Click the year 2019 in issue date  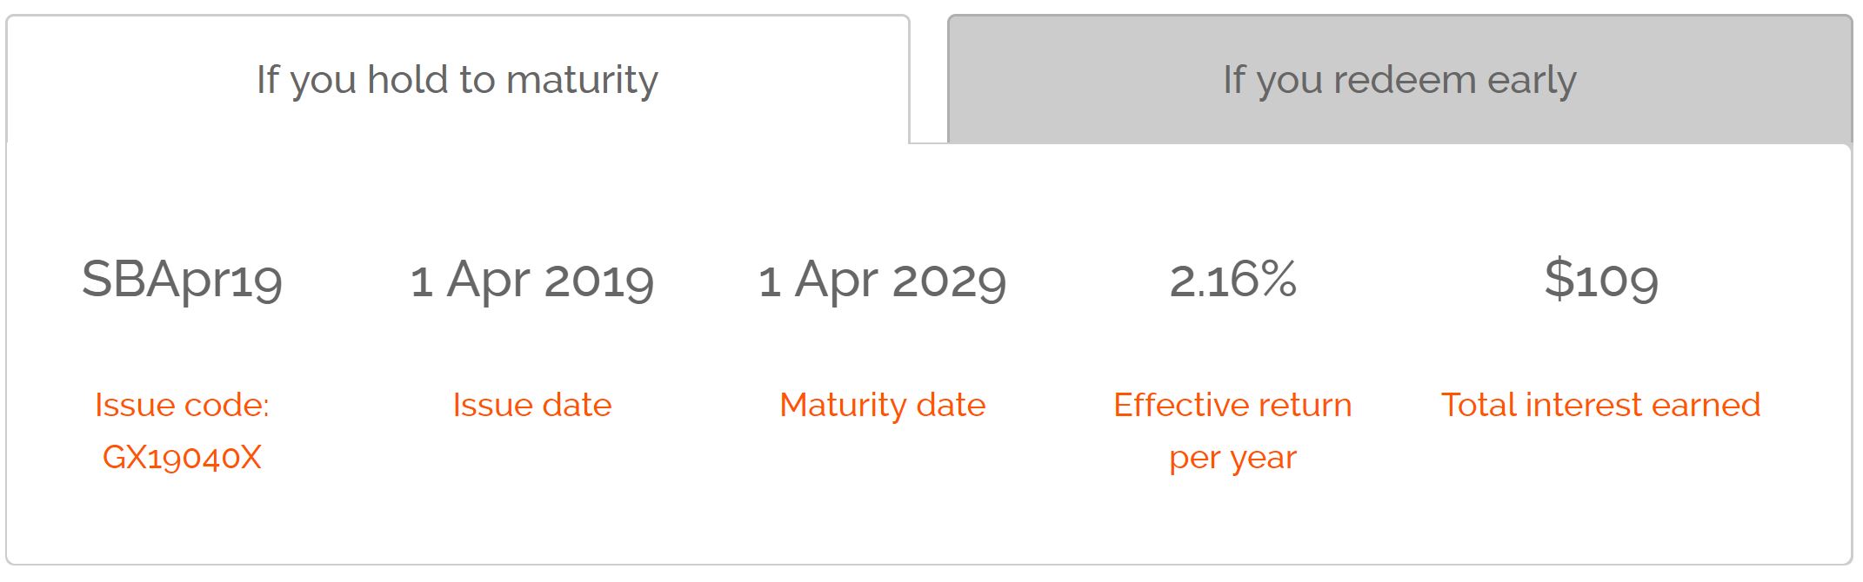(x=599, y=280)
